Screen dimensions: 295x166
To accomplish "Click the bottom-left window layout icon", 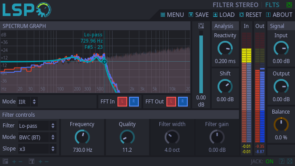I will tap(5, 161).
